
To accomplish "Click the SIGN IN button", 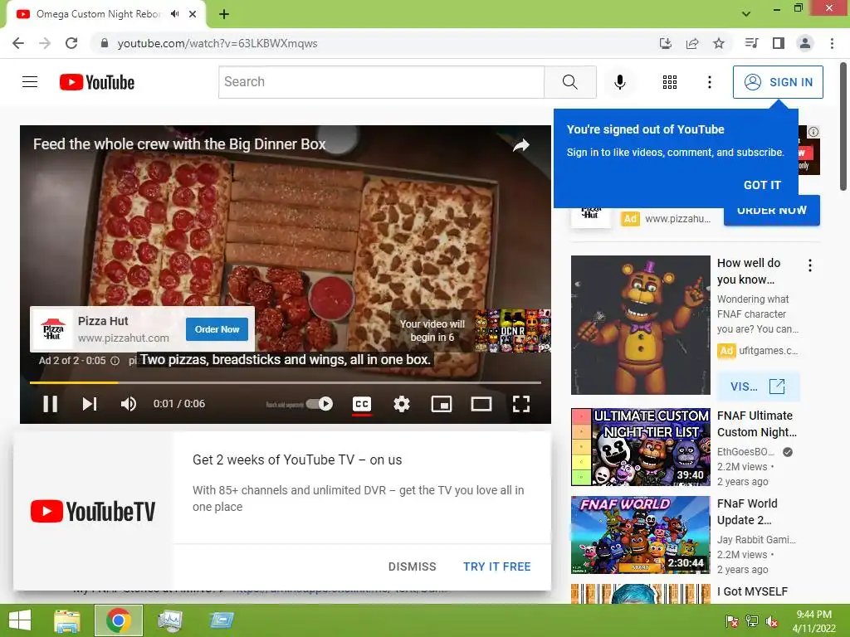I will pos(778,82).
